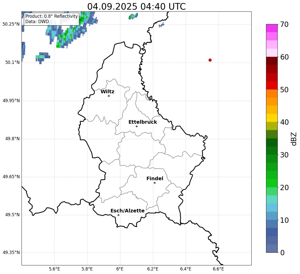Click the 6°E longitude label

pyautogui.click(x=120, y=269)
